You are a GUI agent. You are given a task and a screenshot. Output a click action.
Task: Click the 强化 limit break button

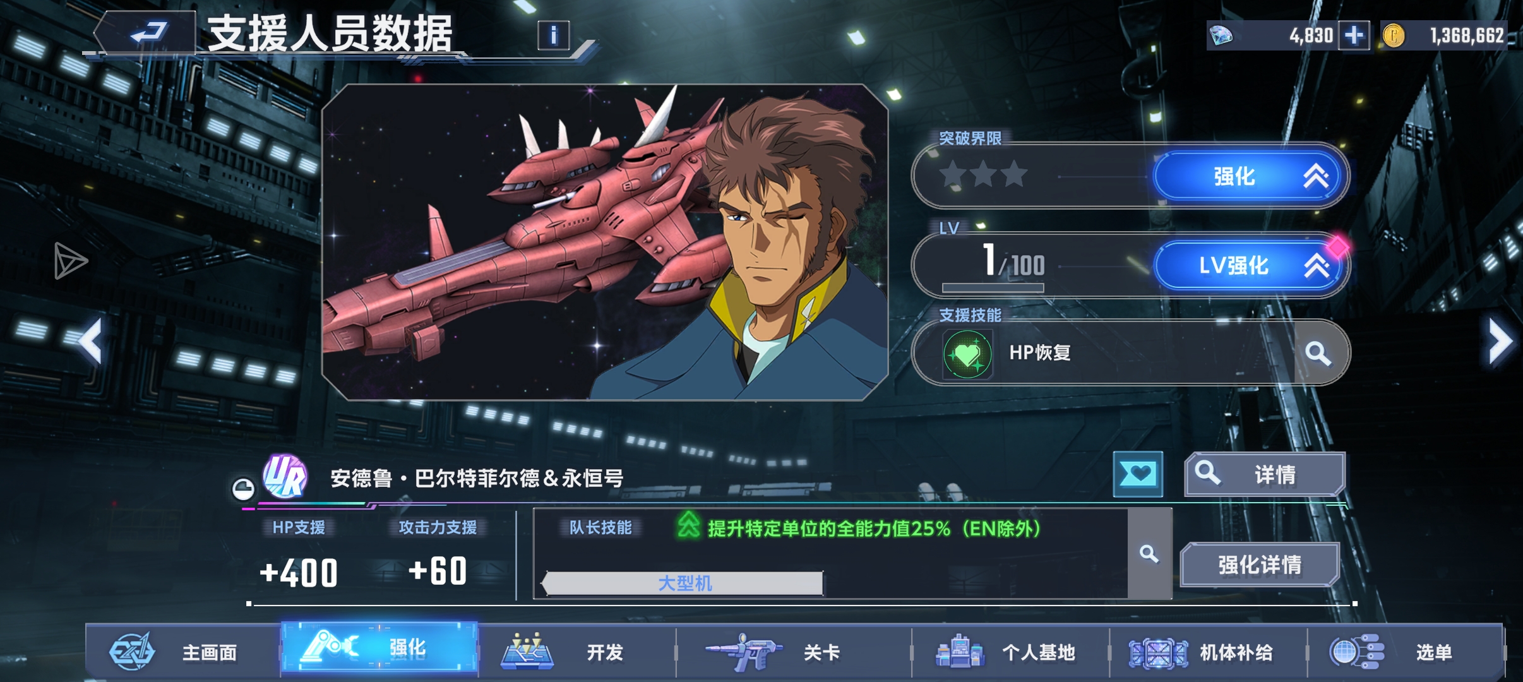point(1250,176)
